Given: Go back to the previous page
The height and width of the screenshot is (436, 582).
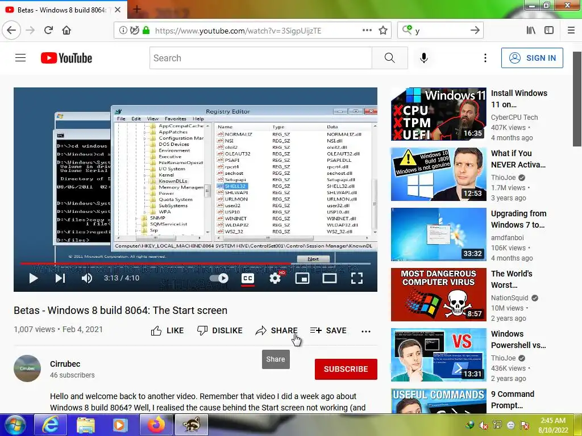Looking at the screenshot, I should tap(11, 31).
